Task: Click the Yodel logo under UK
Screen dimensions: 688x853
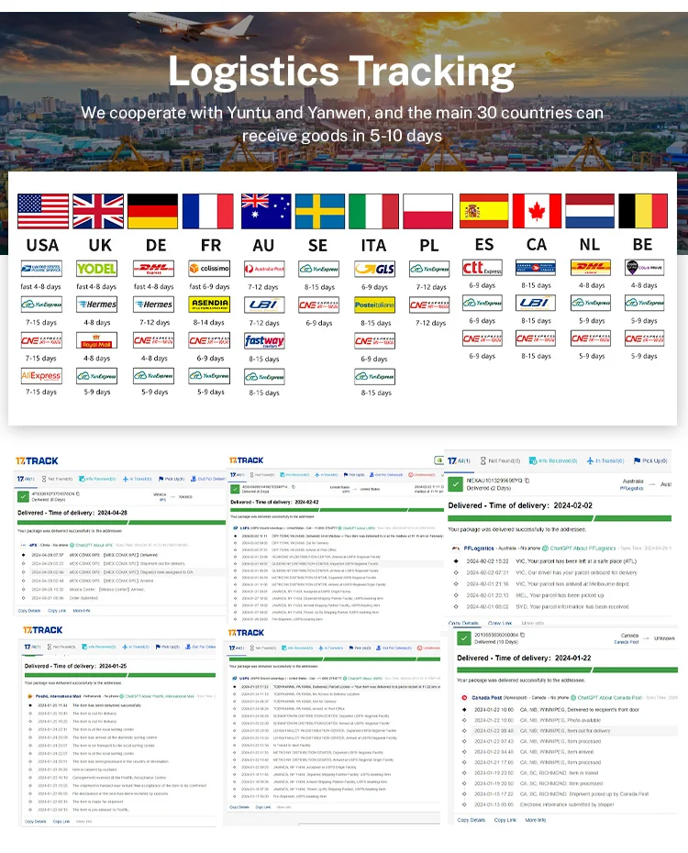Action: [97, 269]
